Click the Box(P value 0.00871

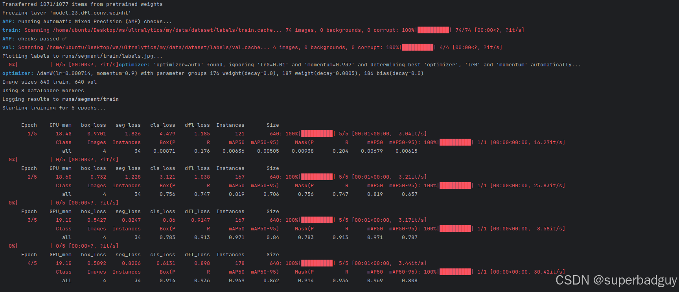[x=164, y=151]
